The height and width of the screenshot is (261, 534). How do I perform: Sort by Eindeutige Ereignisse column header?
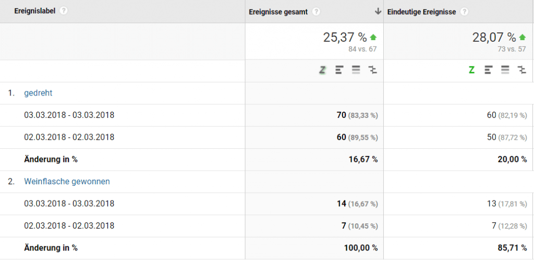[x=422, y=12]
